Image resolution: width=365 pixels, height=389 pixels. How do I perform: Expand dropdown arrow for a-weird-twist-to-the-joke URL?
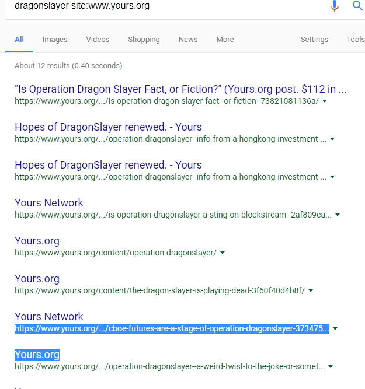click(331, 366)
